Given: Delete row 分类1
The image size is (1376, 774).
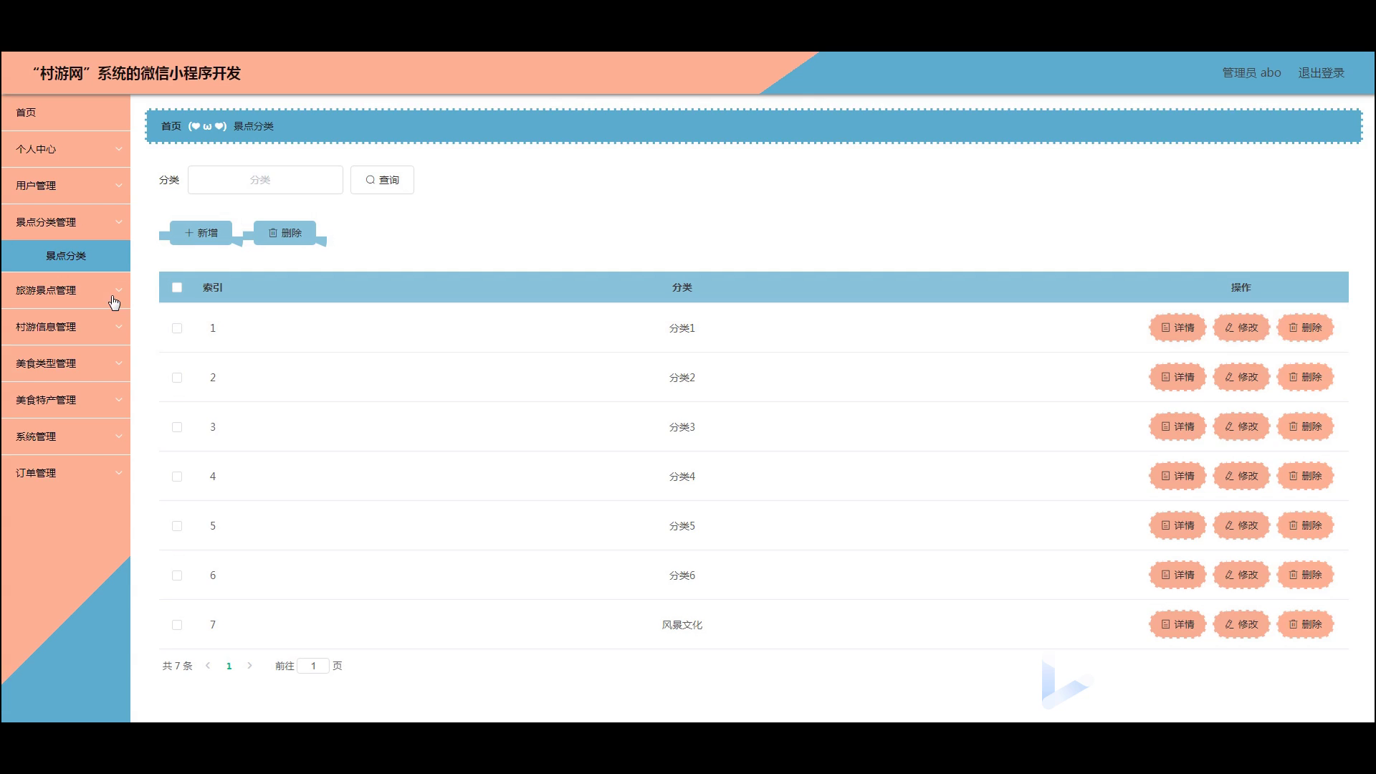Looking at the screenshot, I should pyautogui.click(x=1305, y=328).
